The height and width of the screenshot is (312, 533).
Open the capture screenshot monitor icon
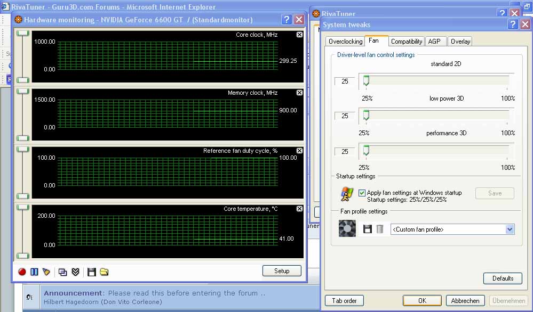62,272
